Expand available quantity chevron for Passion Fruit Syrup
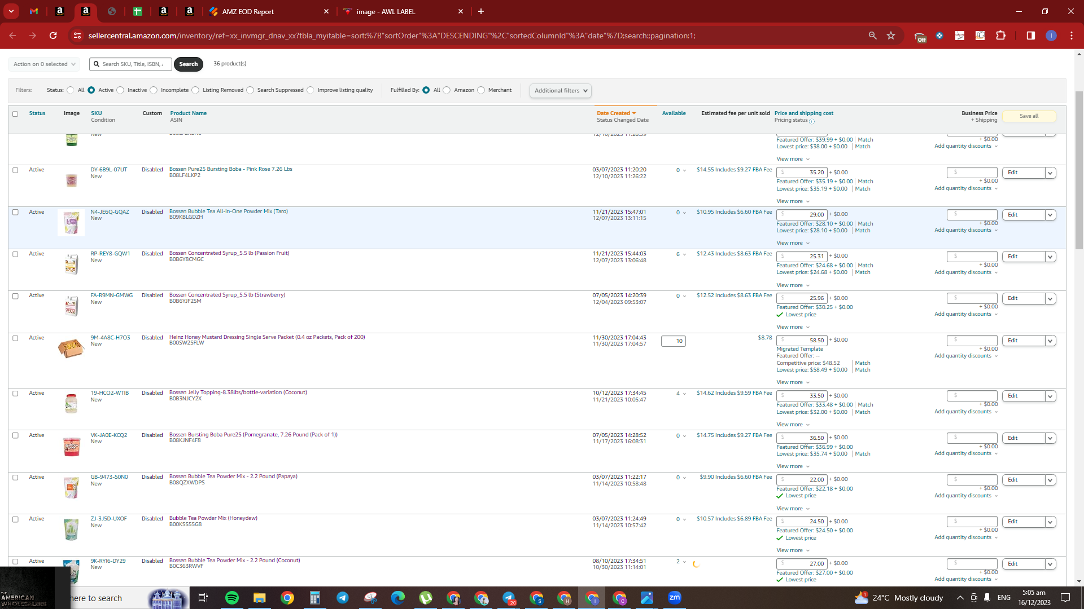 684,255
